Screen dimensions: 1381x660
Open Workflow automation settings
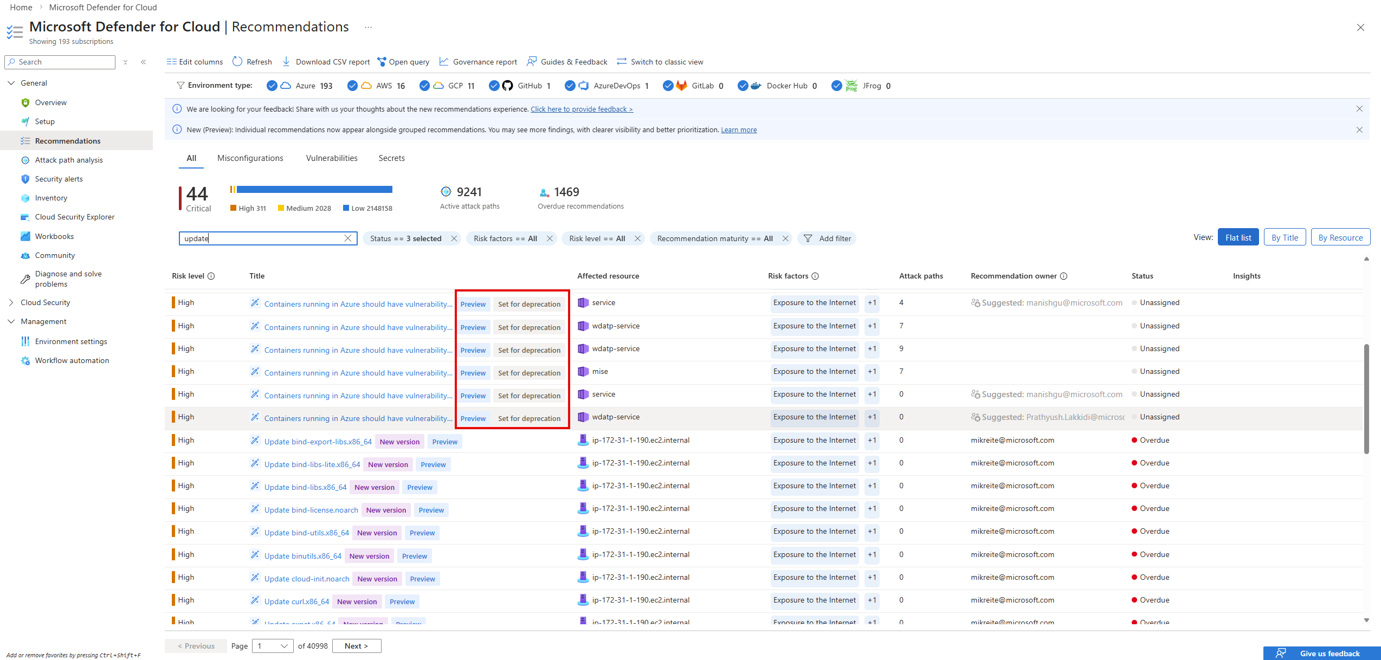pos(72,360)
